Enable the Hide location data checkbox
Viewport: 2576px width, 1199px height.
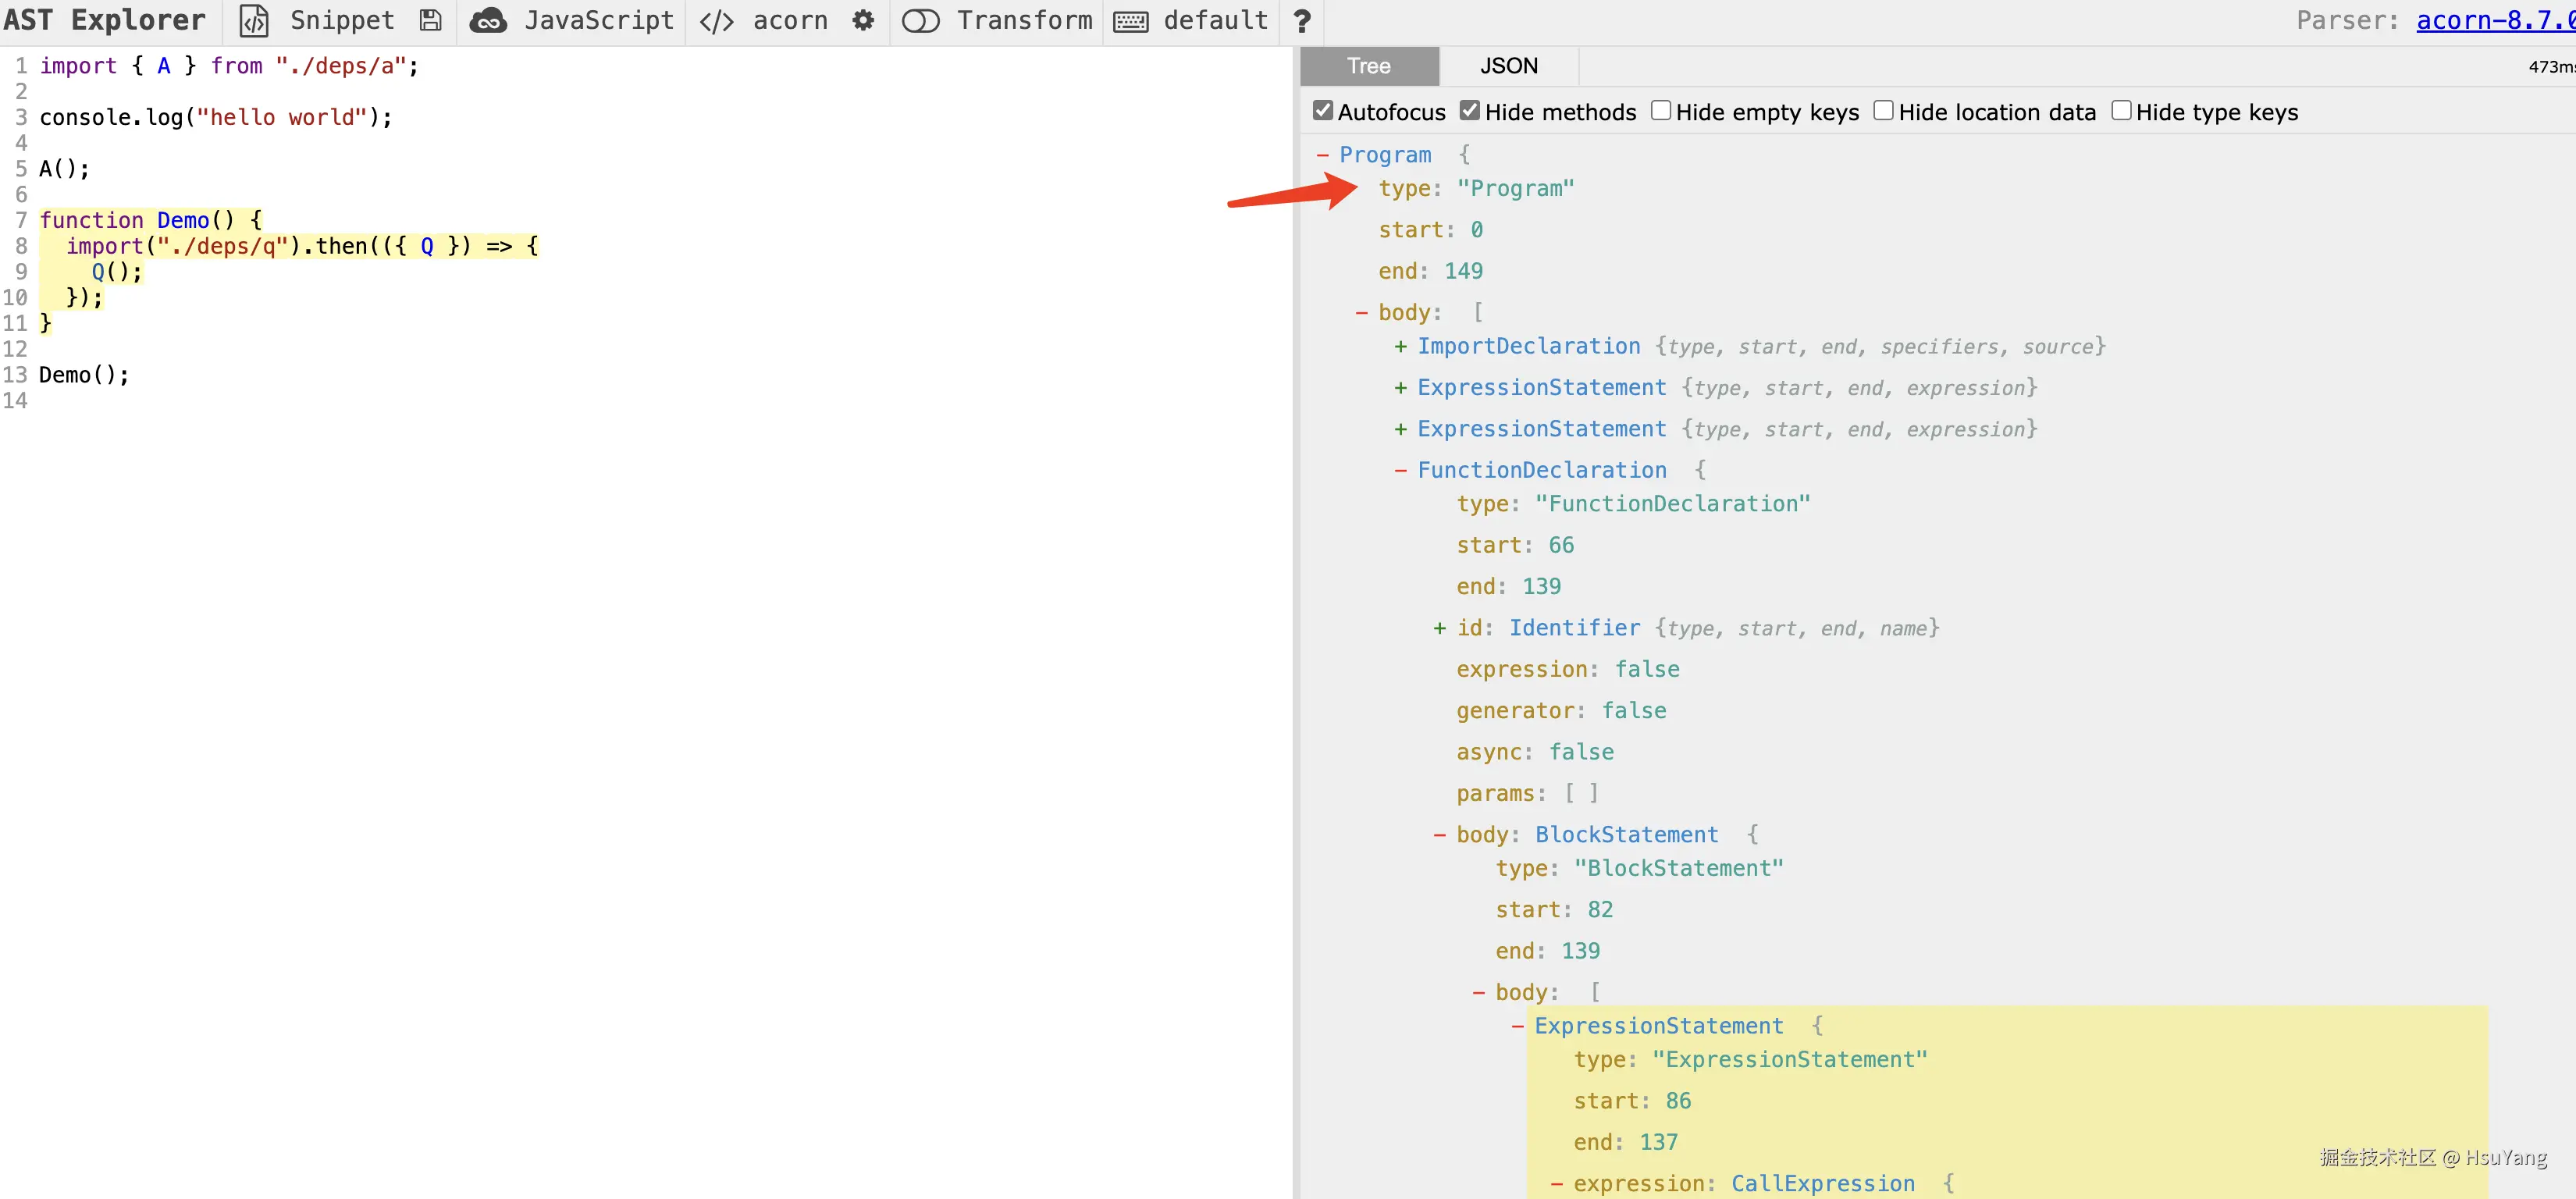pyautogui.click(x=1883, y=111)
